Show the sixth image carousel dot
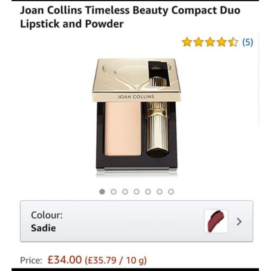Screen dimensions: 271x271 (x=159, y=191)
